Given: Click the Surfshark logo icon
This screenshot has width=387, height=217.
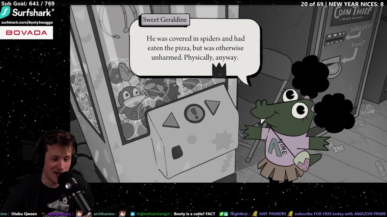Looking at the screenshot, I should (5, 12).
